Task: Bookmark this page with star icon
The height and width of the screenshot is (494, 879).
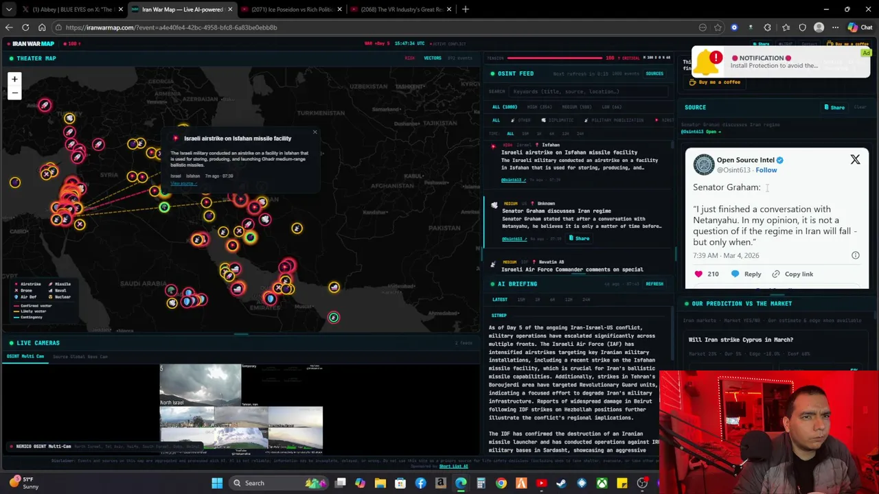Action: click(x=718, y=27)
